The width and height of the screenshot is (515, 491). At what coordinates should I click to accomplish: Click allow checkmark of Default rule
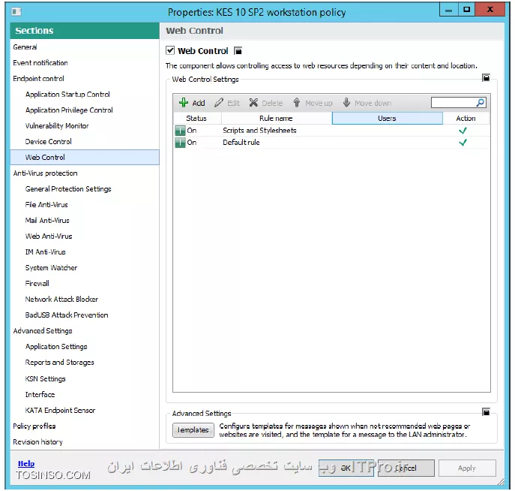coord(463,143)
